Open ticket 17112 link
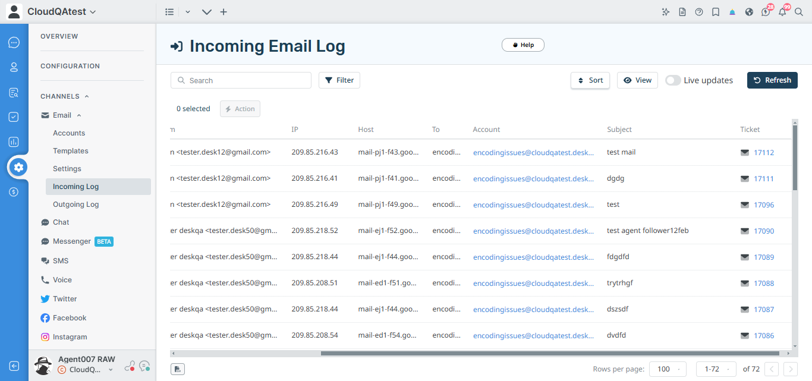This screenshot has height=381, width=812. (x=764, y=152)
